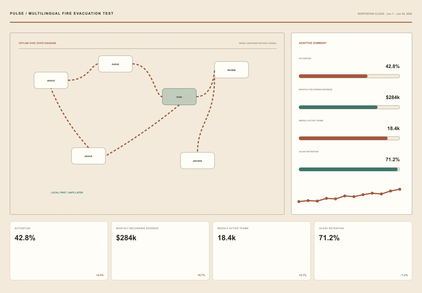The image size is (422, 293).
Task: Click the large 71.2% figure in the retention card
Action: (329, 238)
